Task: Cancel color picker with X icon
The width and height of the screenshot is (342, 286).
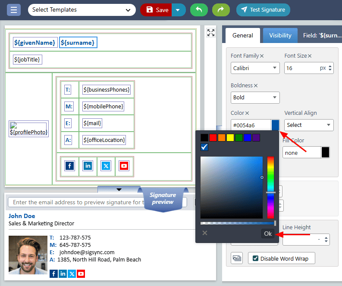Action: 205,233
